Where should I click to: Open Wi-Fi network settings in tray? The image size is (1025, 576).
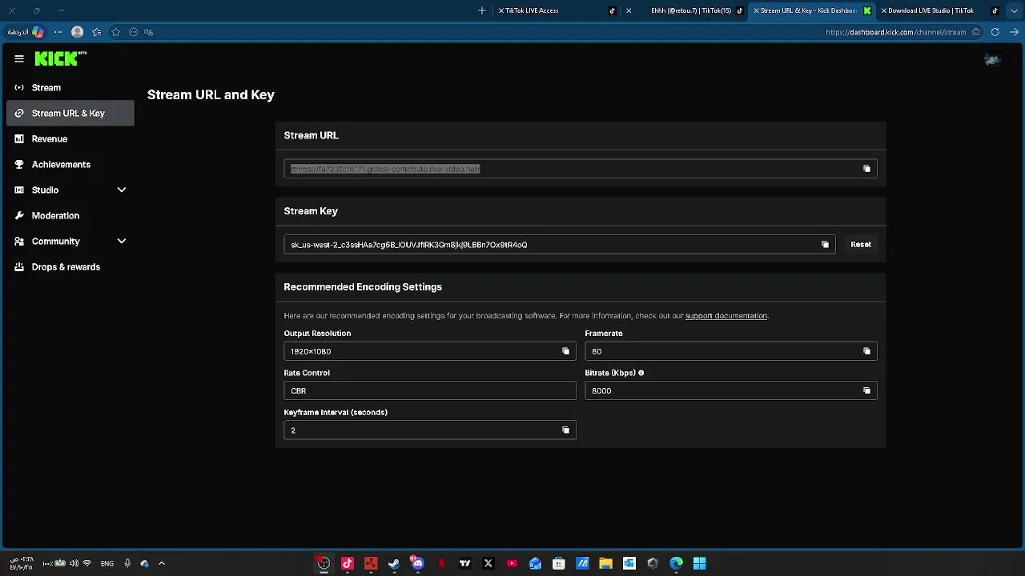pos(86,563)
